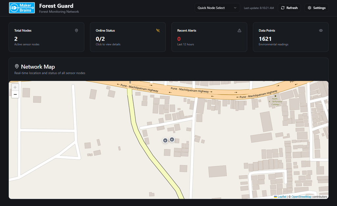The width and height of the screenshot is (337, 206).
Task: Click the Last update timestamp
Action: (259, 8)
